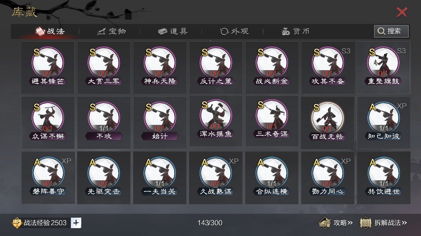Image resolution: width=421 pixels, height=236 pixels.
Task: Select the 共饮避世 tactic
Action: coord(384,178)
